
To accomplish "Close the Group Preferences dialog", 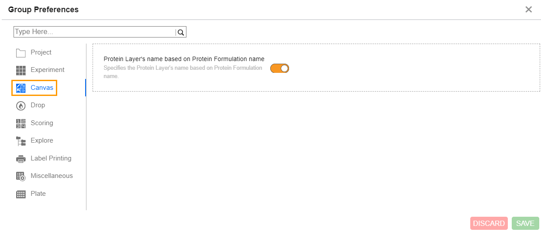I will pos(528,10).
